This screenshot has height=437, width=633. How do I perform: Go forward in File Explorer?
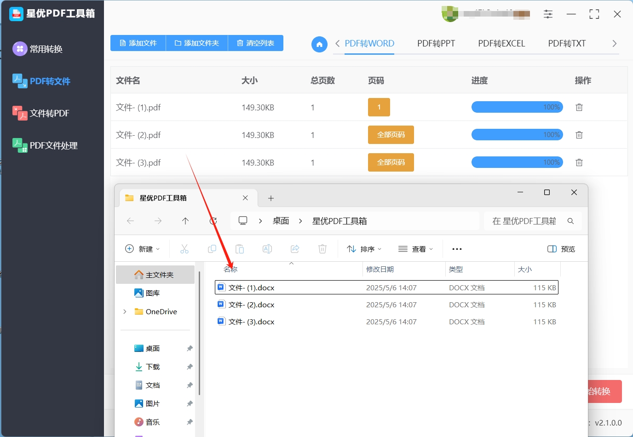point(158,221)
